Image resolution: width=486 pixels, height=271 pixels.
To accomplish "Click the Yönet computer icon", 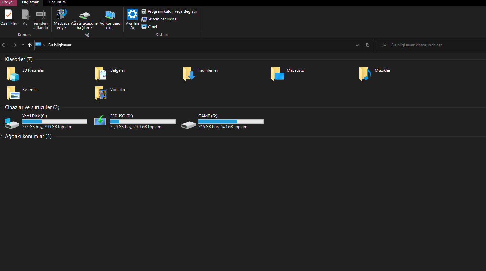I will point(144,27).
